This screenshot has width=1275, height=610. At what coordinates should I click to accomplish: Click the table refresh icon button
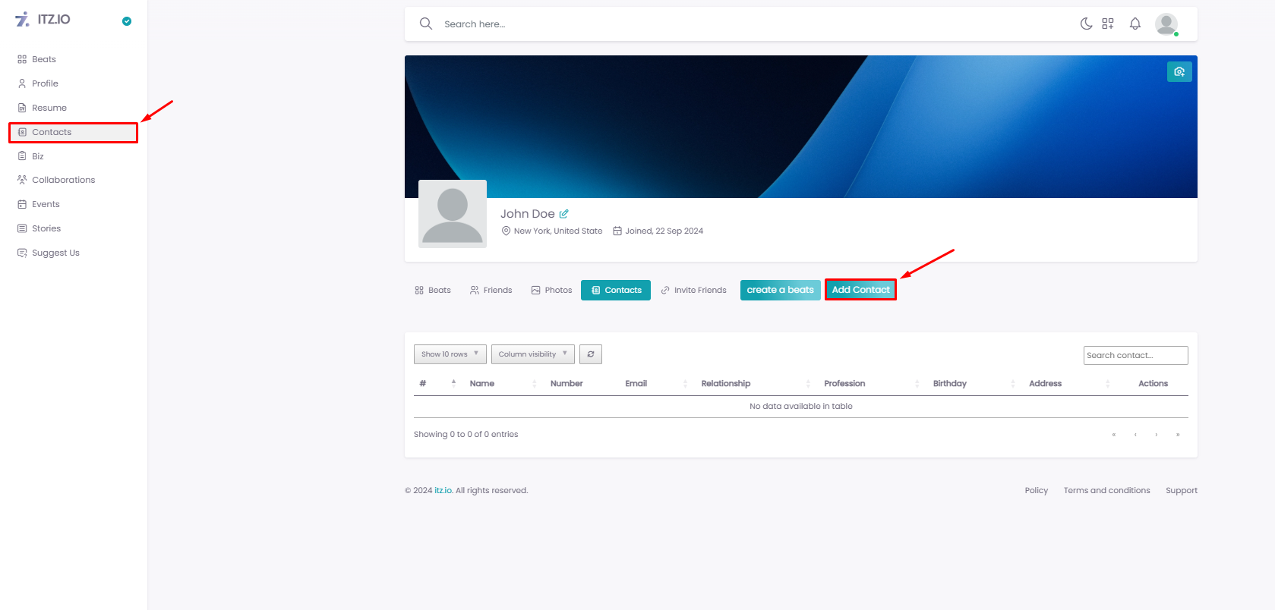(590, 354)
